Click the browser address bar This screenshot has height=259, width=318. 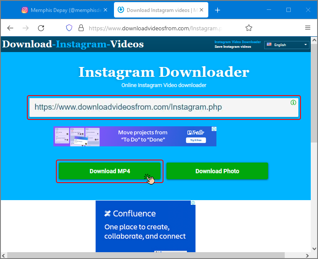155,28
